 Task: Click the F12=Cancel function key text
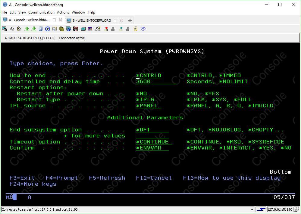point(154,178)
